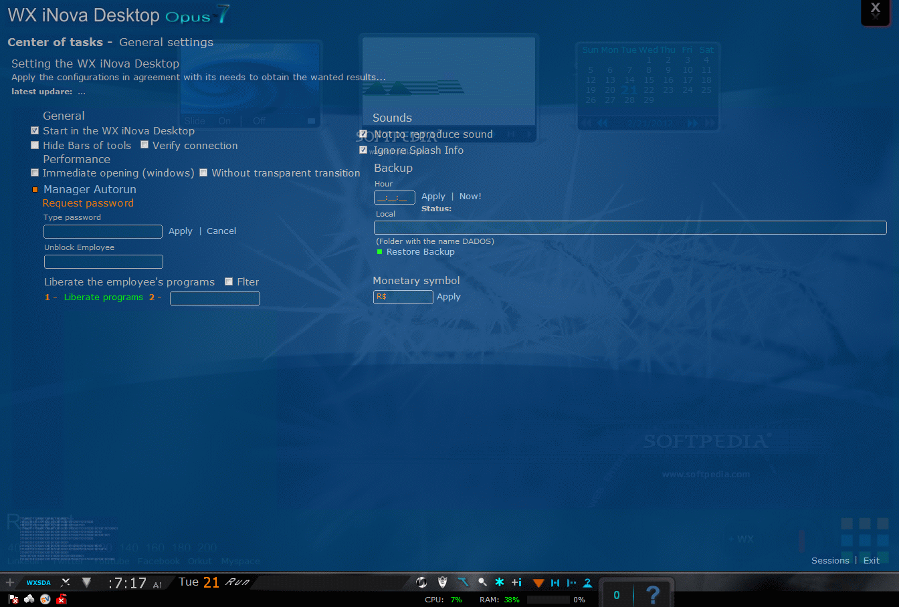The height and width of the screenshot is (607, 899).
Task: Focus the backup Hour time field
Action: 395,197
